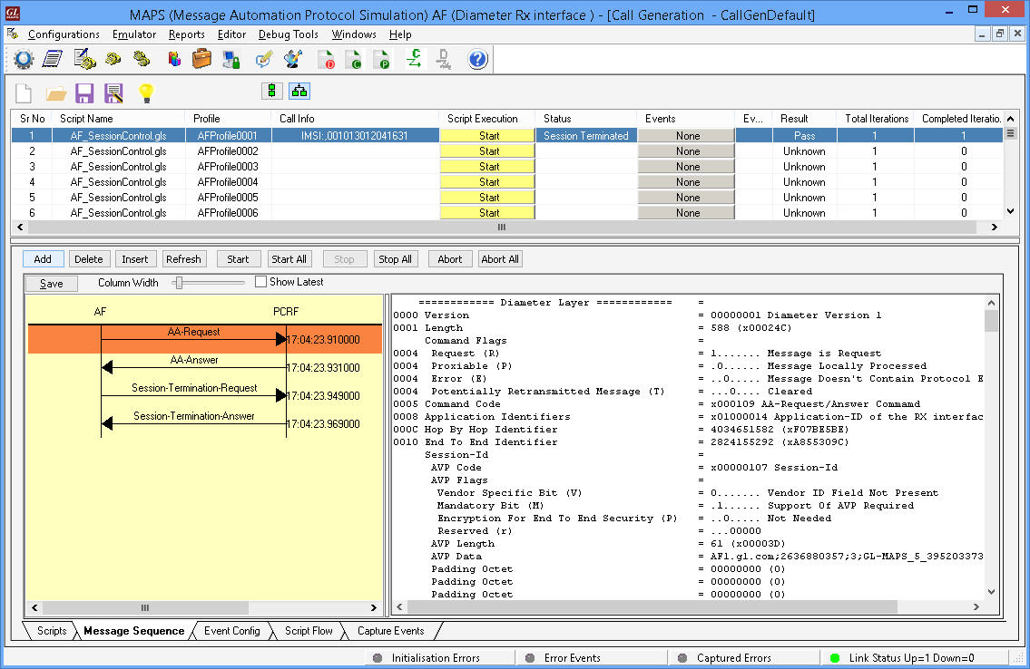This screenshot has width=1030, height=669.
Task: Click the IMSI:,001013012041631 call info cell
Action: [x=355, y=136]
